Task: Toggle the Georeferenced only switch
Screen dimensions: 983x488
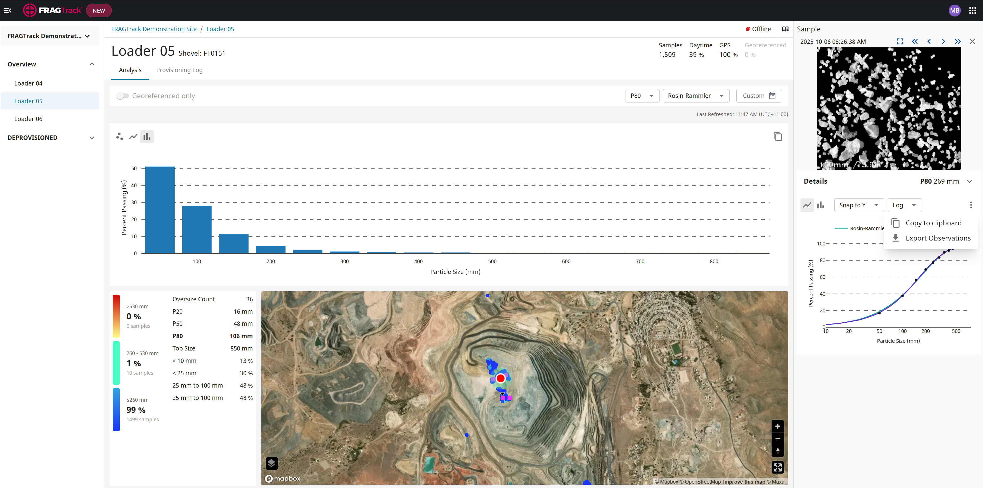Action: pos(123,96)
